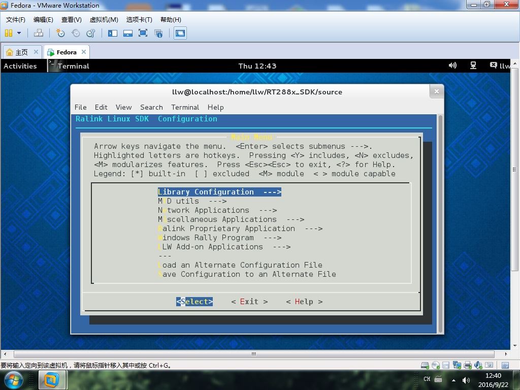Open the Windows Start menu orb
This screenshot has width=520, height=390.
(x=13, y=380)
